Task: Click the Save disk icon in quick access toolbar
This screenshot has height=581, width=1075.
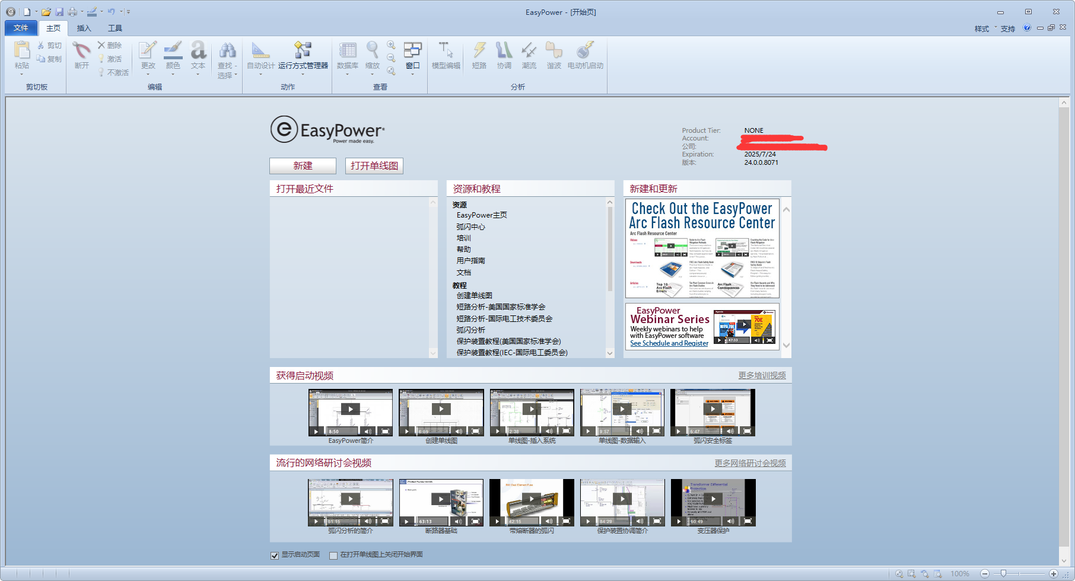Action: click(x=59, y=12)
